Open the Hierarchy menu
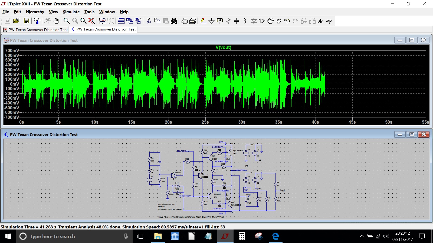433x243 pixels. 35,12
